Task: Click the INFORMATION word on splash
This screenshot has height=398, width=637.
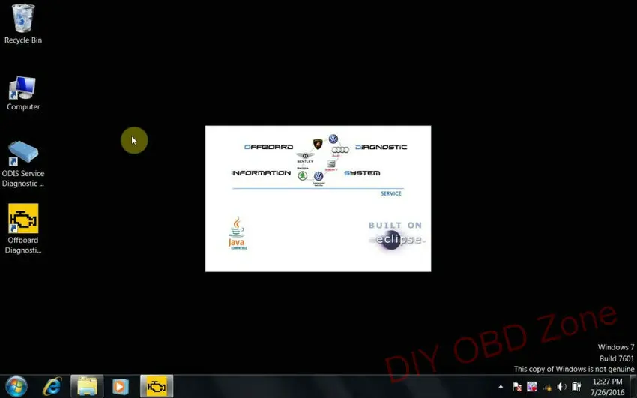Action: pyautogui.click(x=262, y=173)
